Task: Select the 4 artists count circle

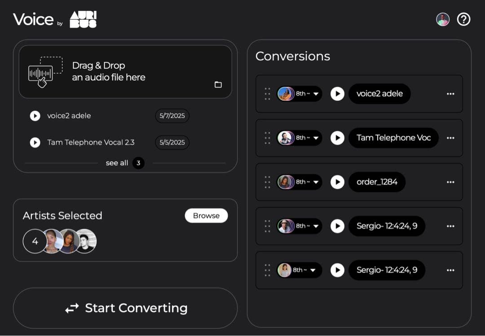Action: [x=35, y=242]
